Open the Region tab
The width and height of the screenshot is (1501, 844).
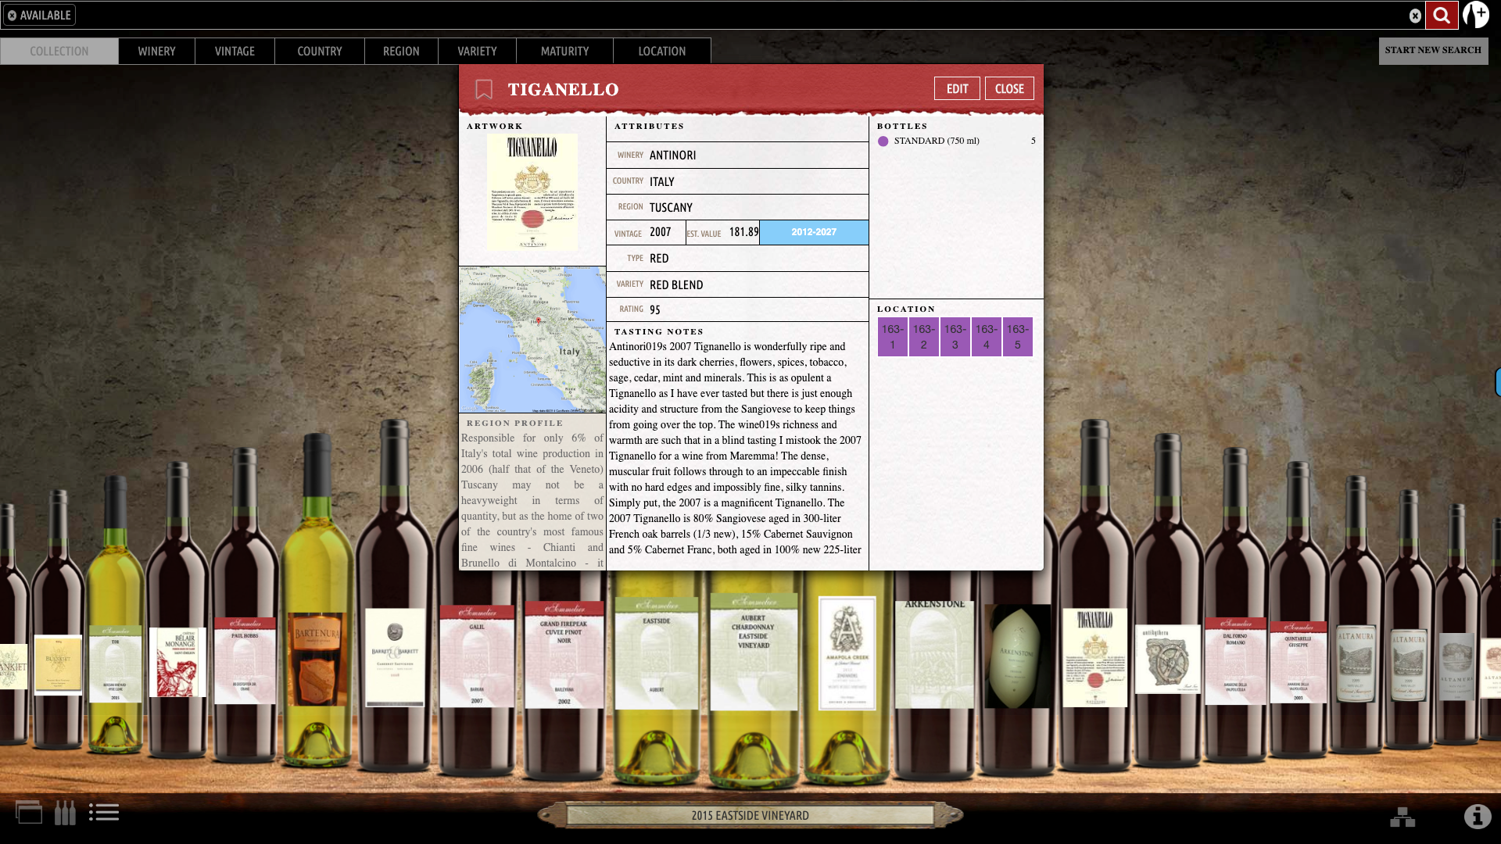(x=401, y=51)
